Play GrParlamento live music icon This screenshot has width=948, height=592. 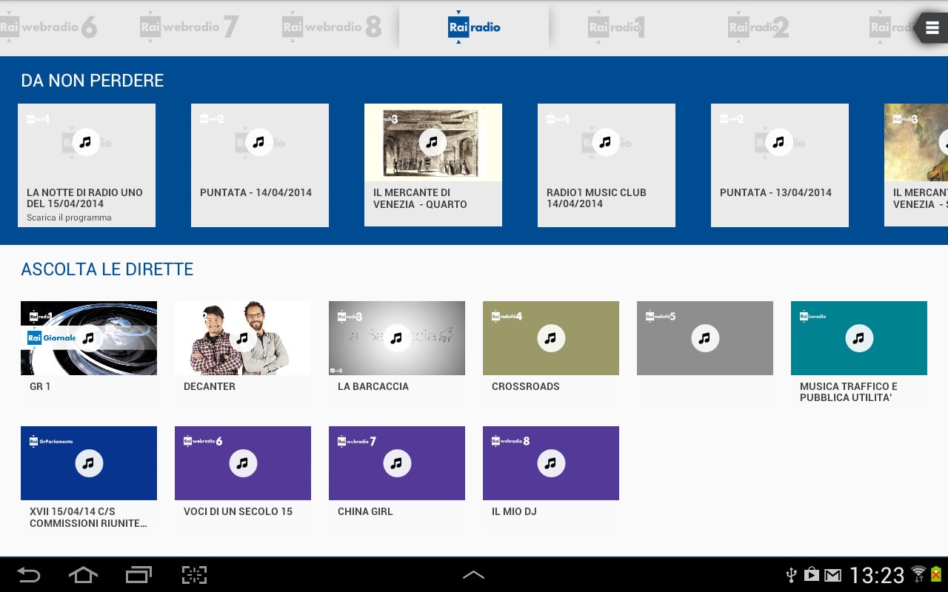(89, 463)
